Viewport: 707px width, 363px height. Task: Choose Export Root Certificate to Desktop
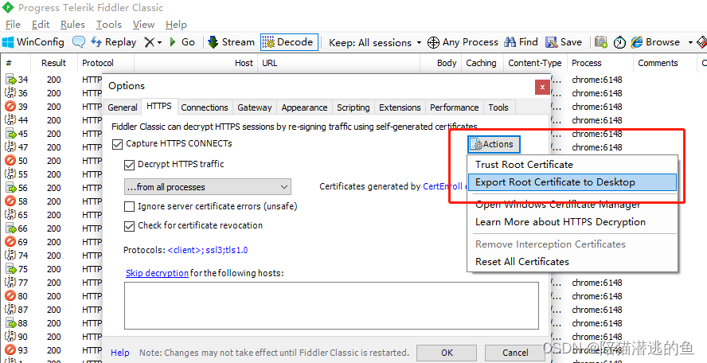572,182
